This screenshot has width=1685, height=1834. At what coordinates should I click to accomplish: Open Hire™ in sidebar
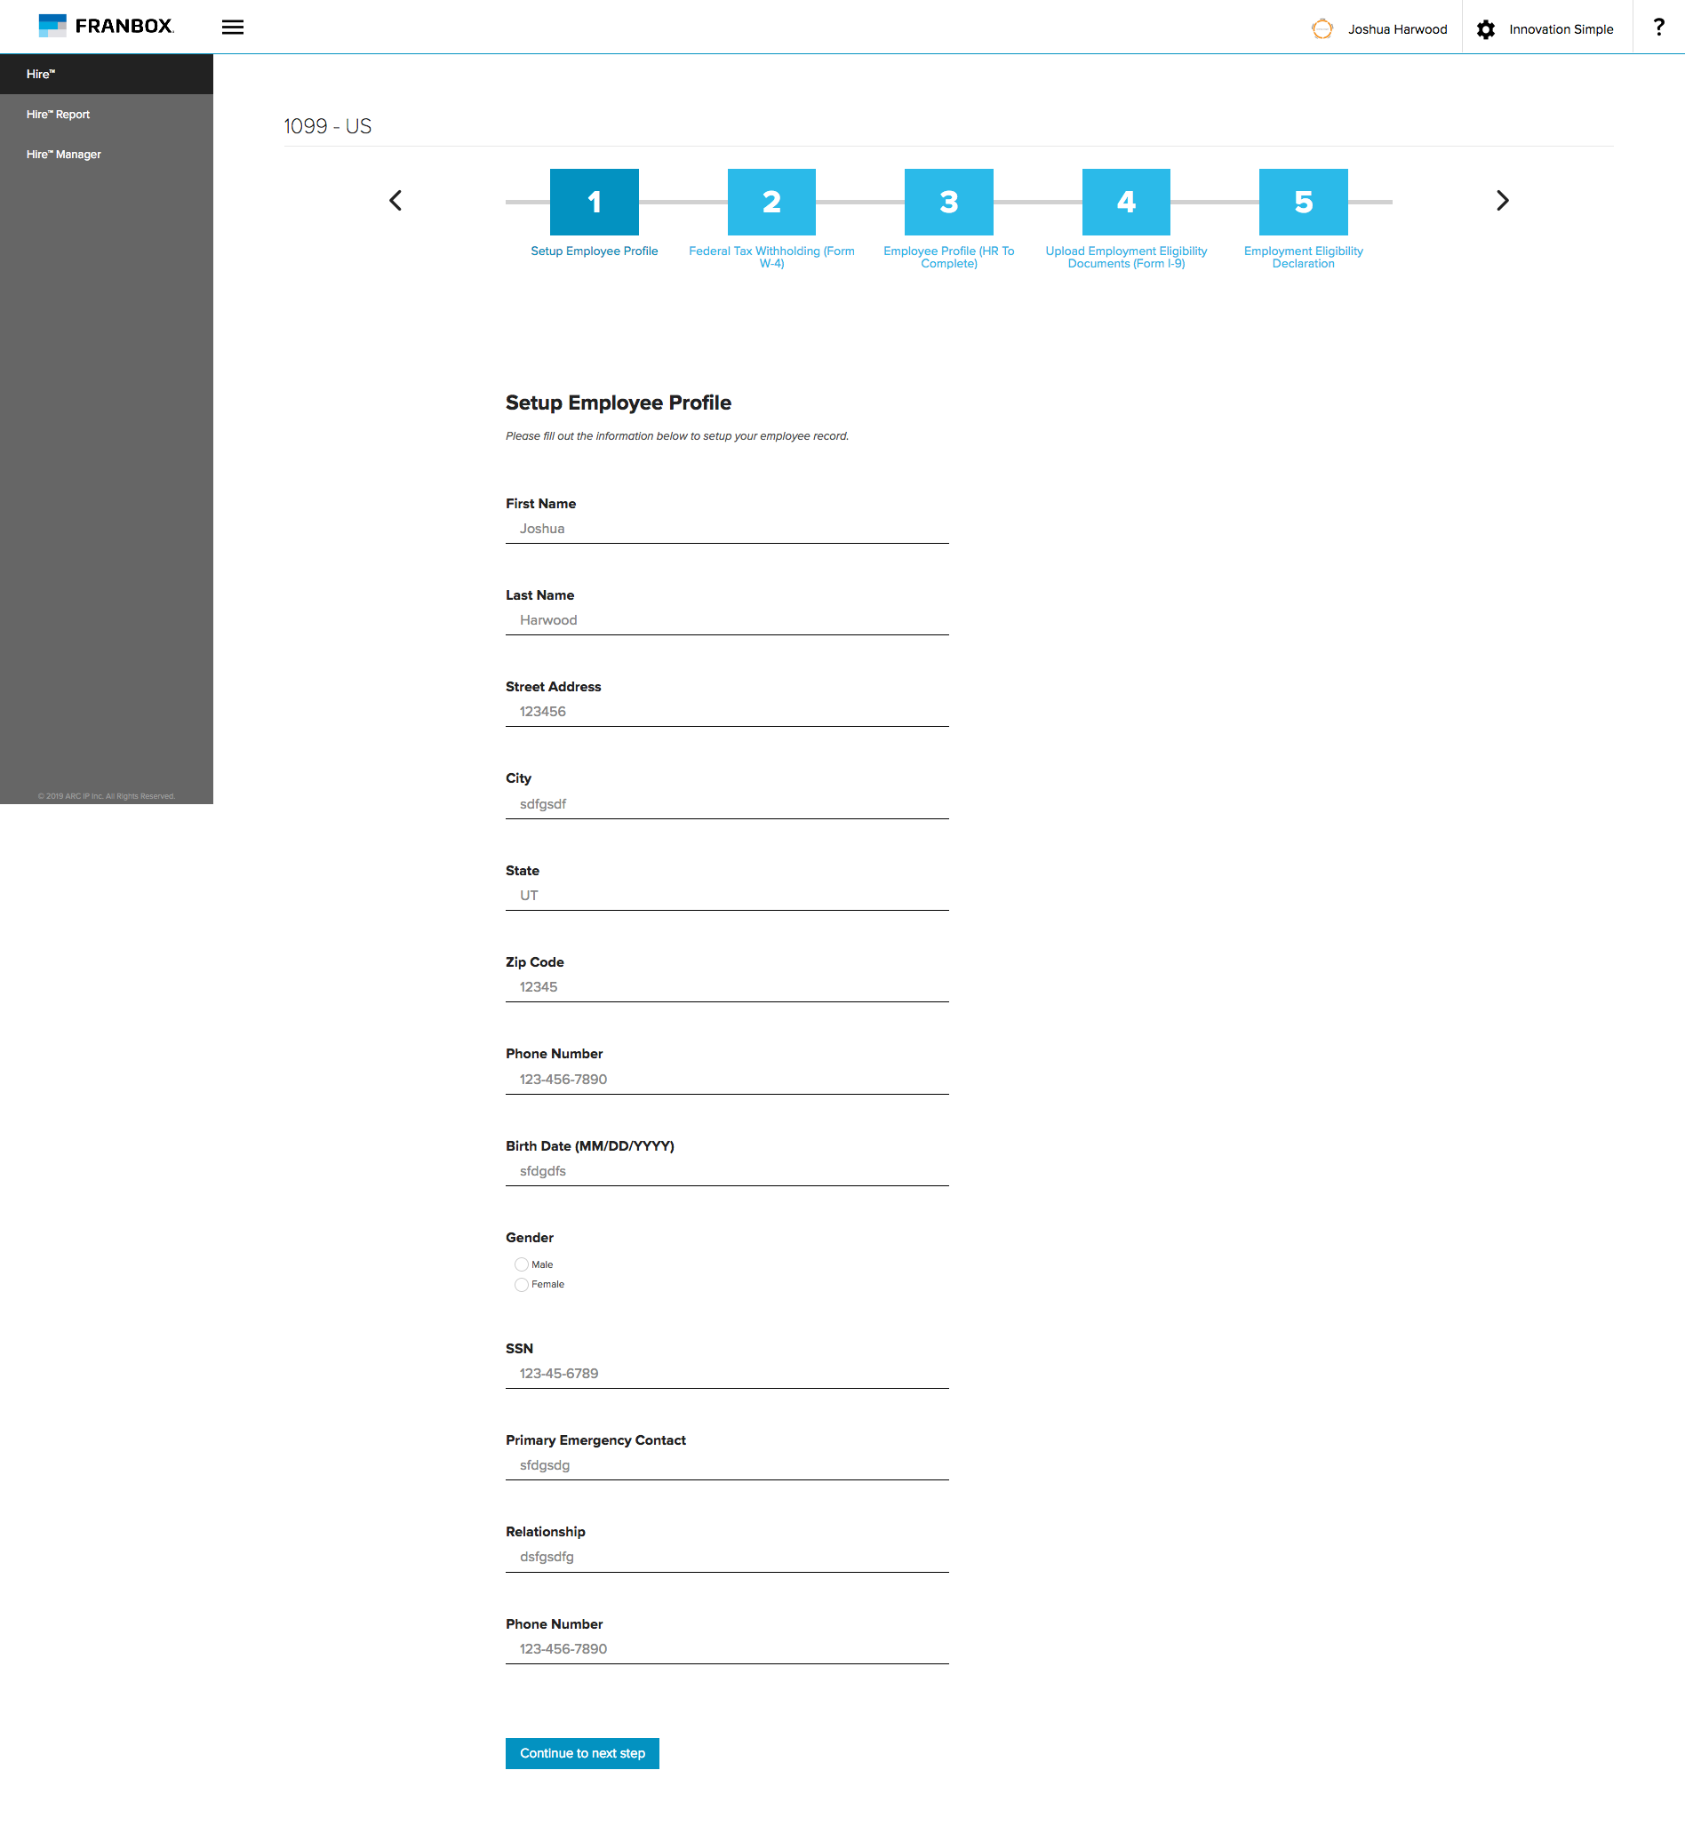[107, 74]
